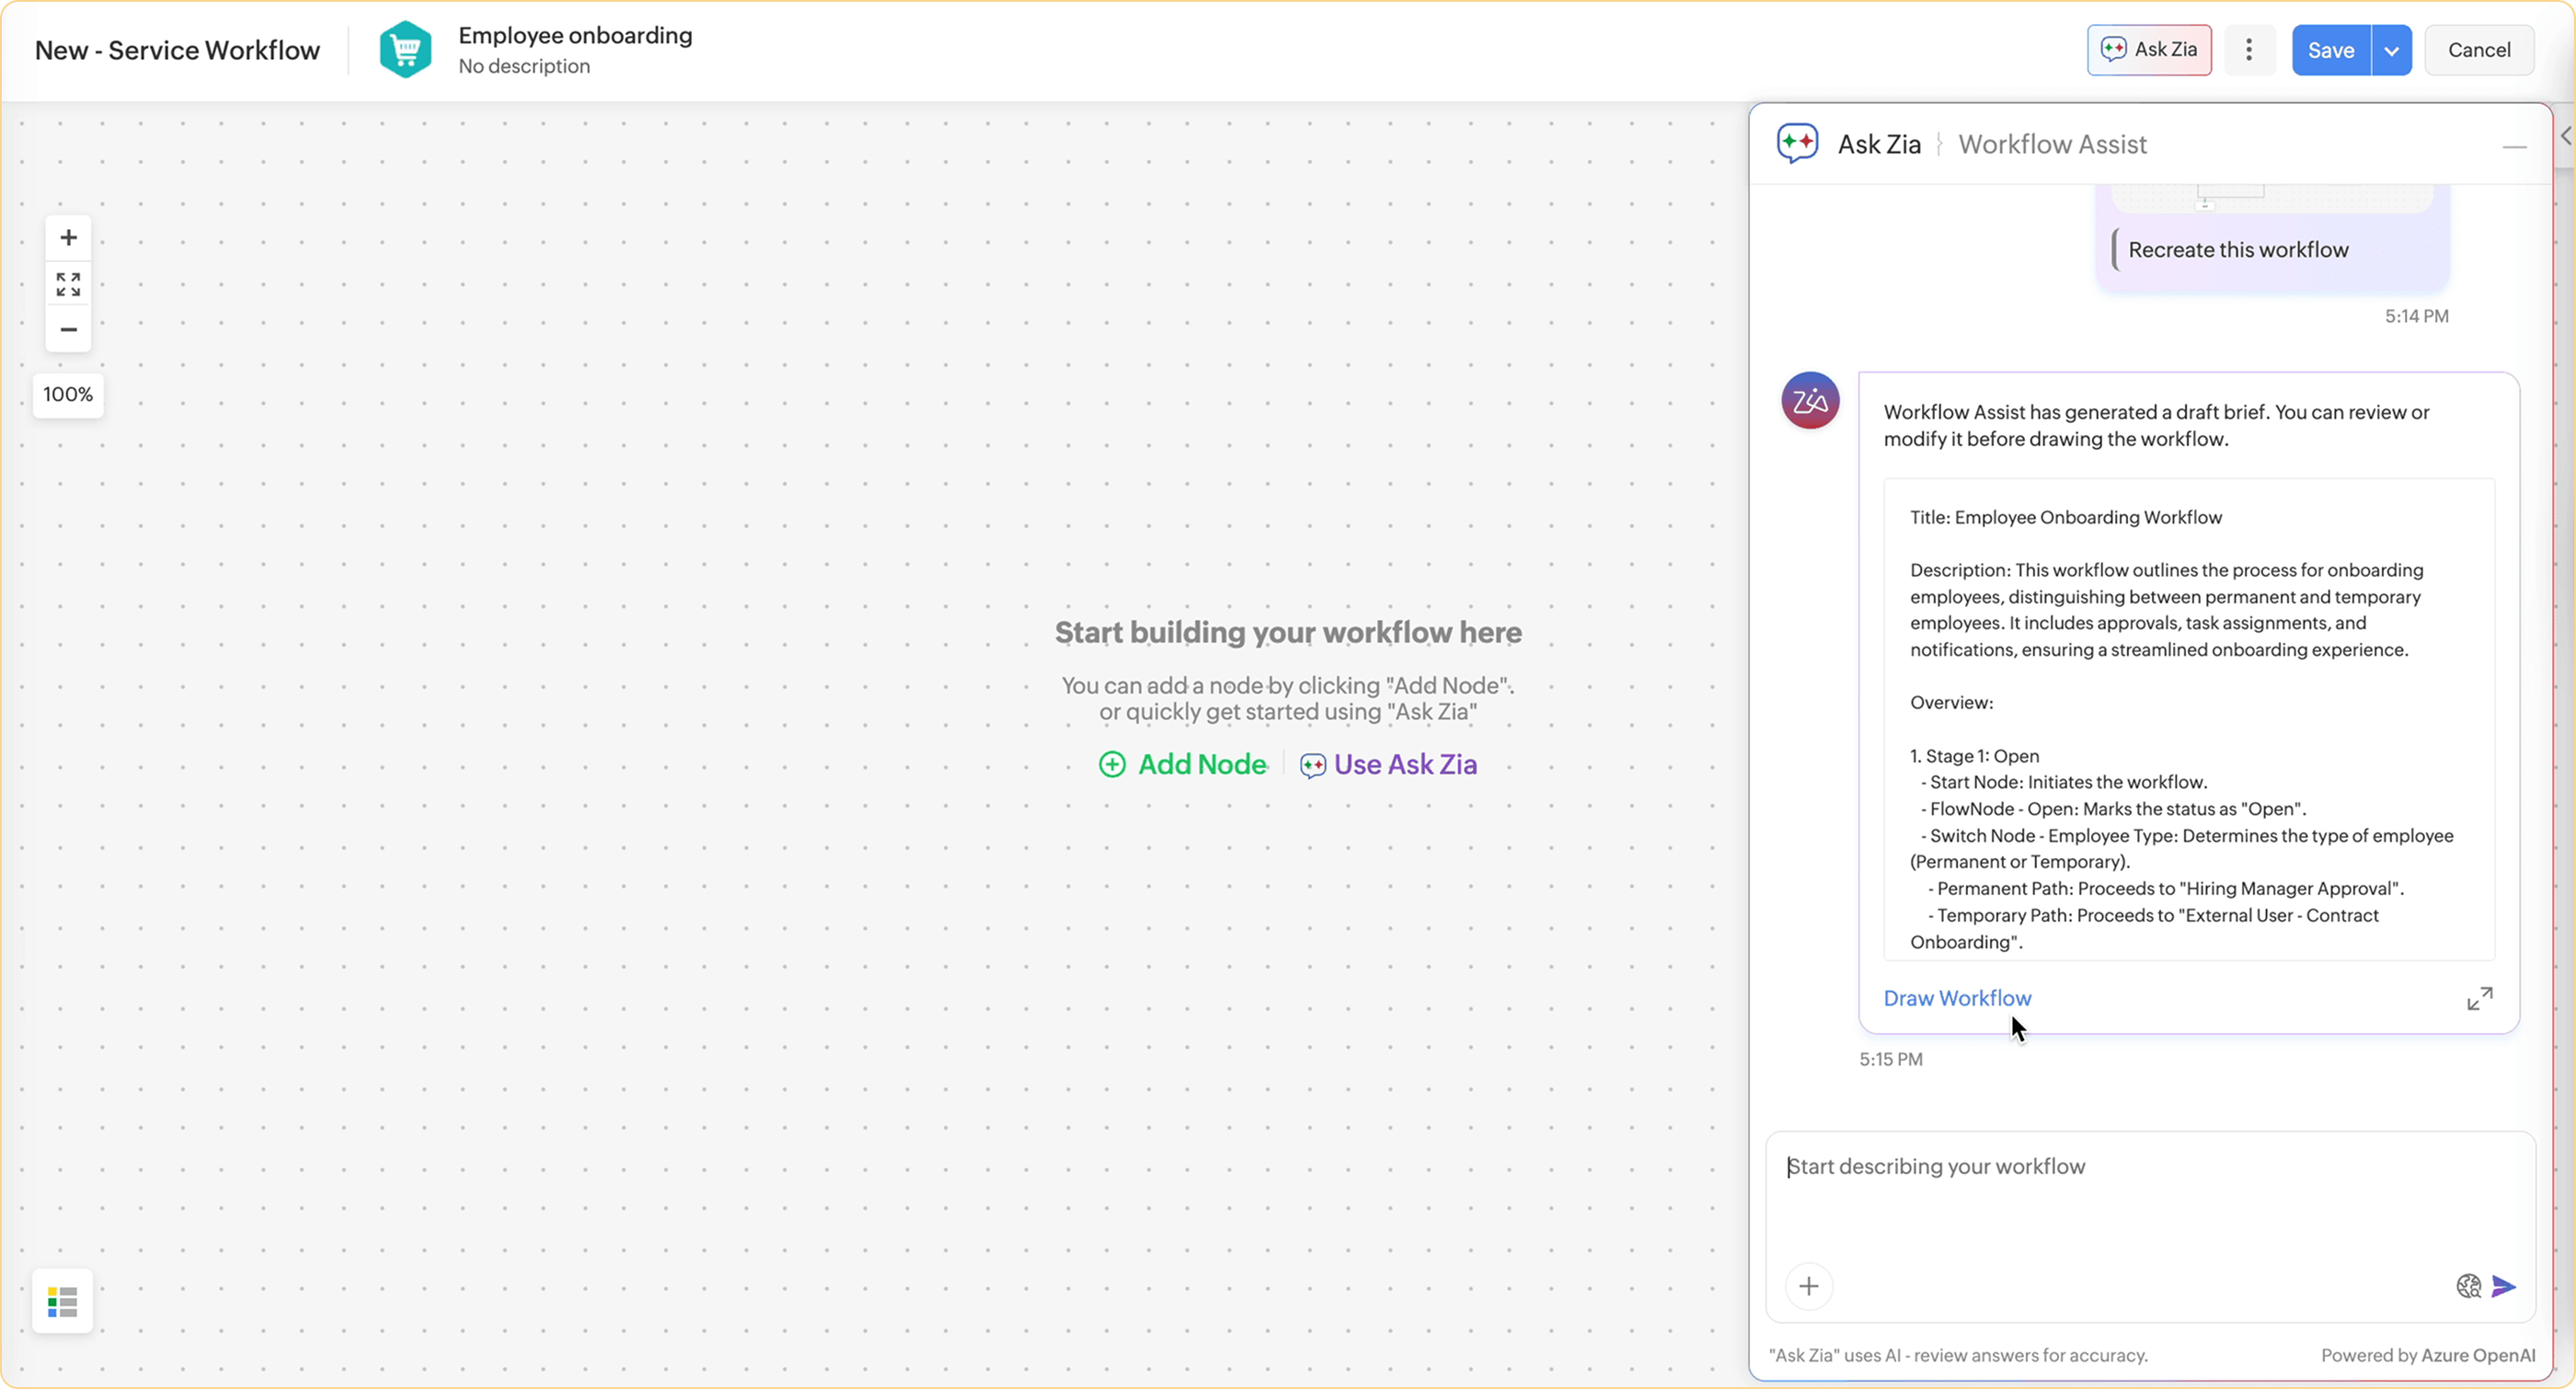
Task: Click the Draw Workflow link
Action: (1957, 998)
